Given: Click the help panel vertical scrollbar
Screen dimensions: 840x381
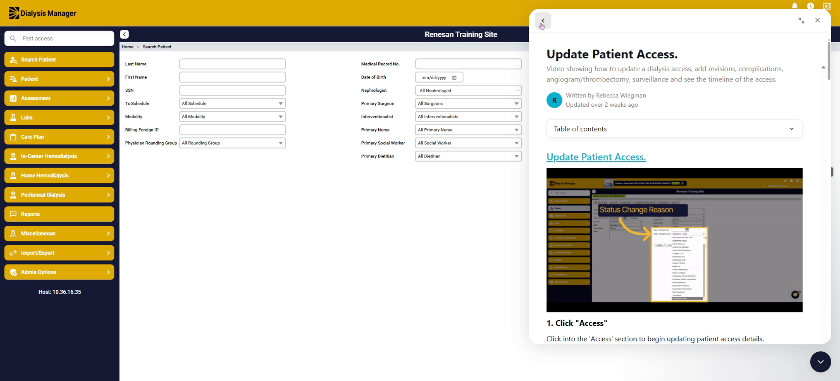Looking at the screenshot, I should coord(828,61).
